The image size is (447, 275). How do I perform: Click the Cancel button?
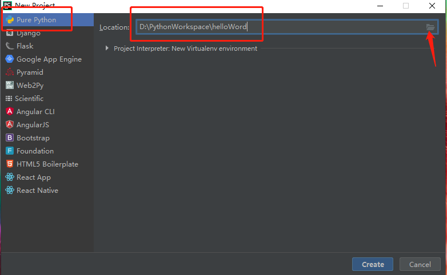point(420,265)
